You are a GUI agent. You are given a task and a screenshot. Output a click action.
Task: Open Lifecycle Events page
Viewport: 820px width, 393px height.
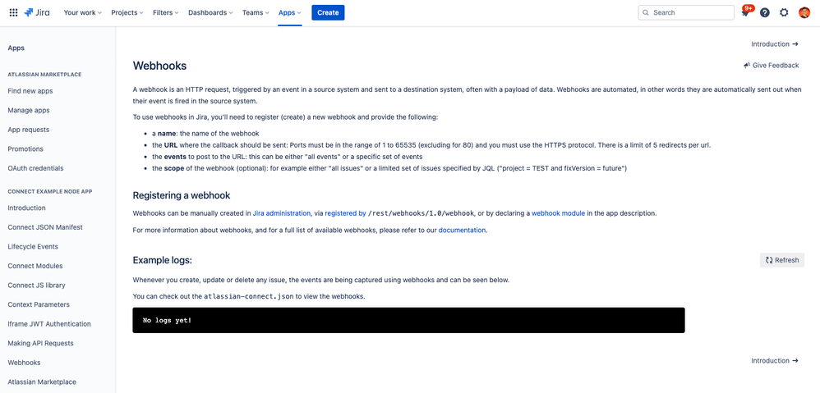coord(33,246)
